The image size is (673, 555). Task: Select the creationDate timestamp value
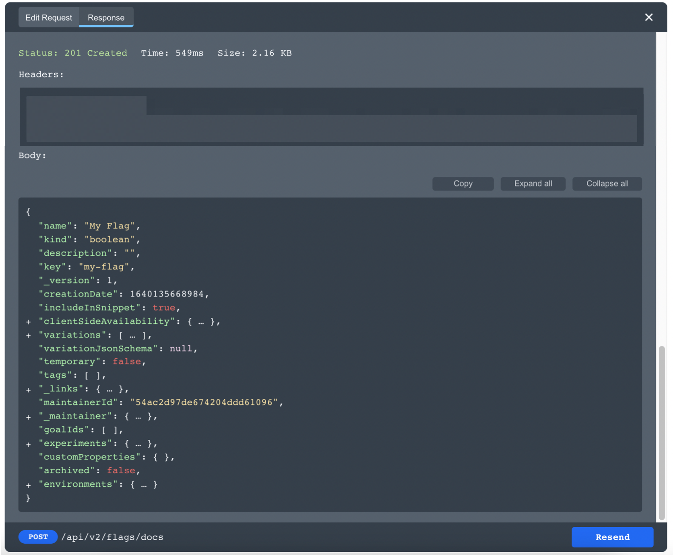(167, 294)
